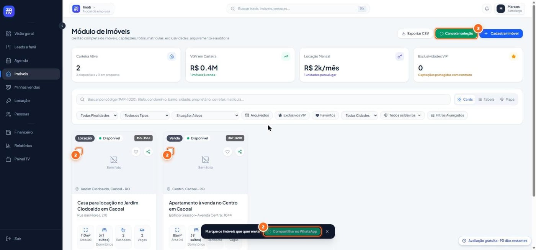Toggle the Favoritos filter

[325, 115]
